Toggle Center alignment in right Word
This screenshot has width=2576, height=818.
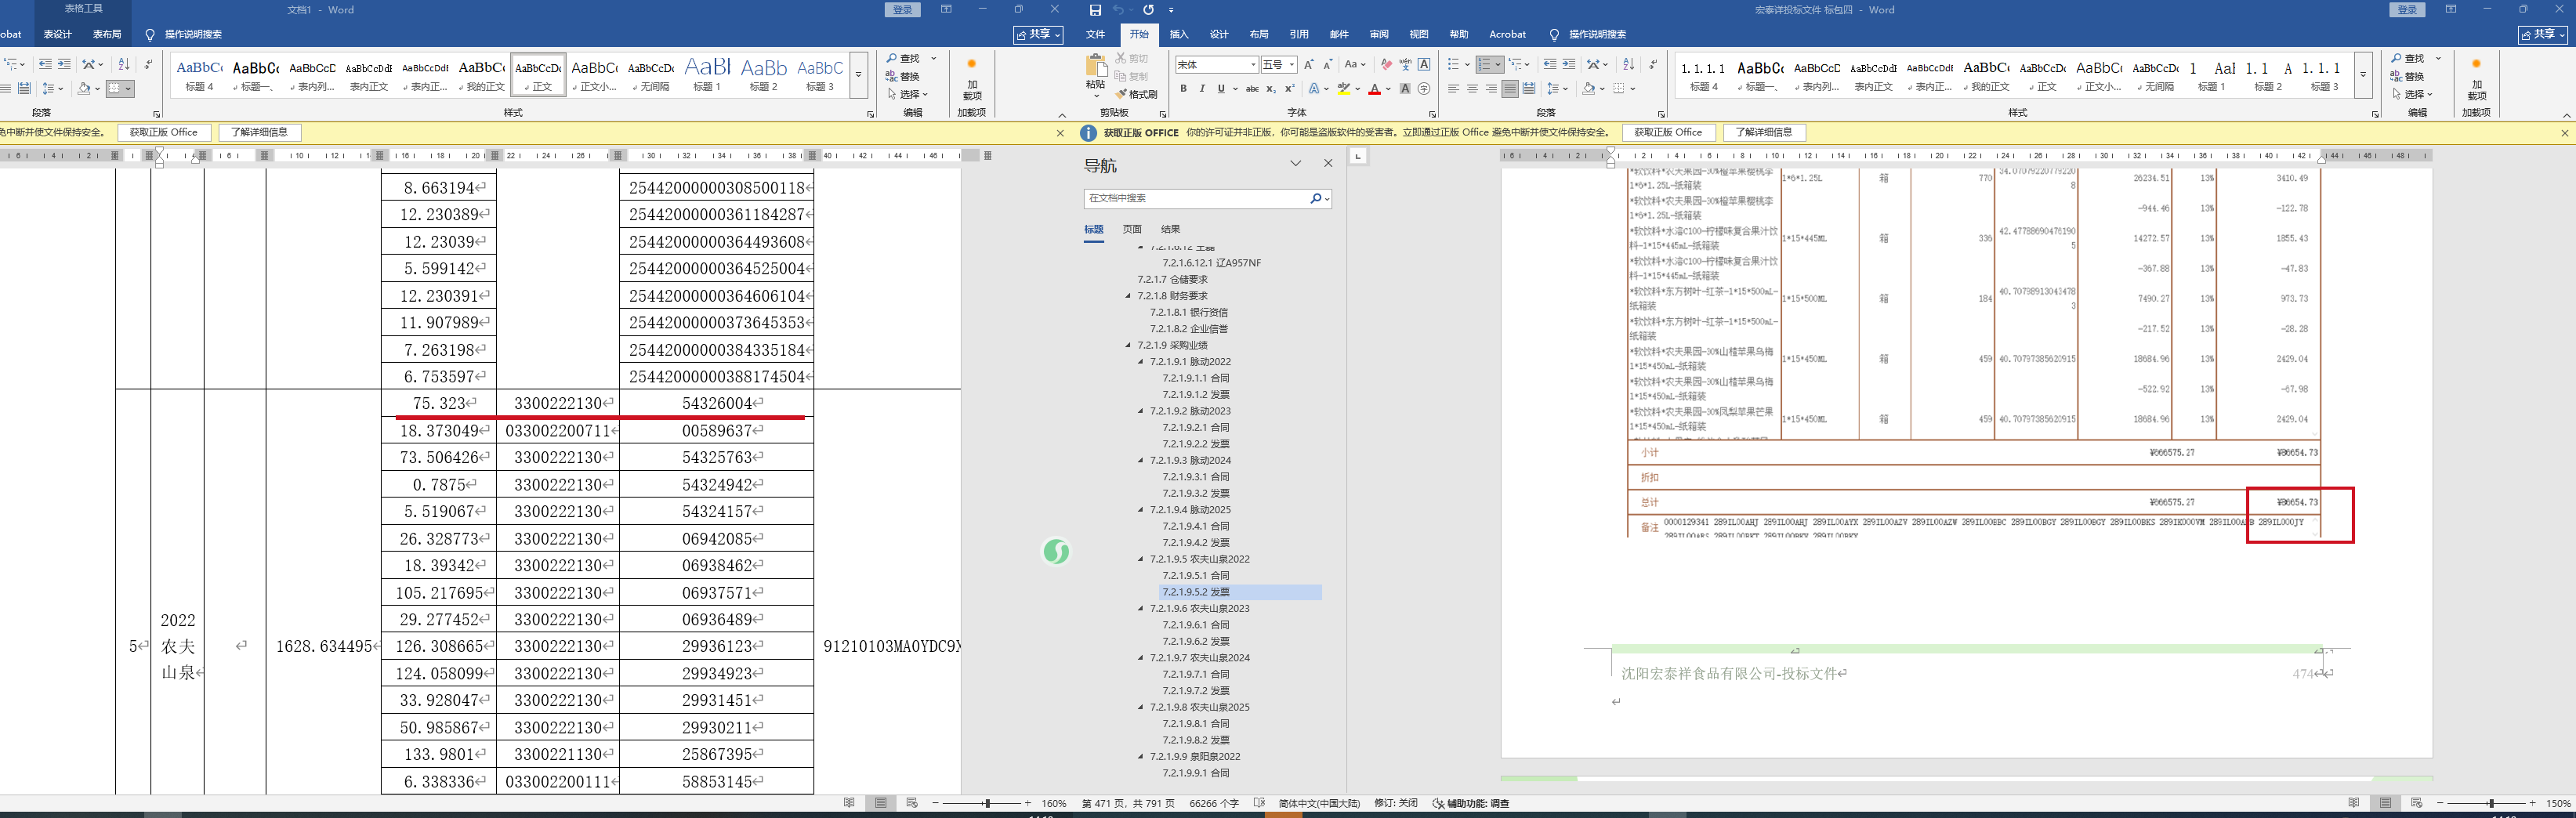pyautogui.click(x=1473, y=89)
